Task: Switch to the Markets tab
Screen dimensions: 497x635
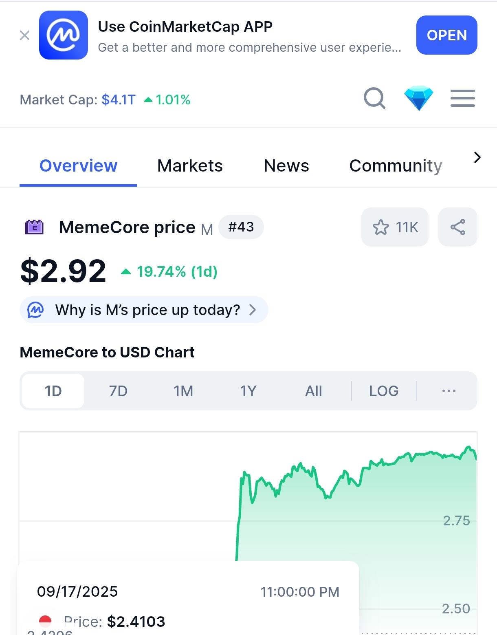Action: click(x=190, y=166)
